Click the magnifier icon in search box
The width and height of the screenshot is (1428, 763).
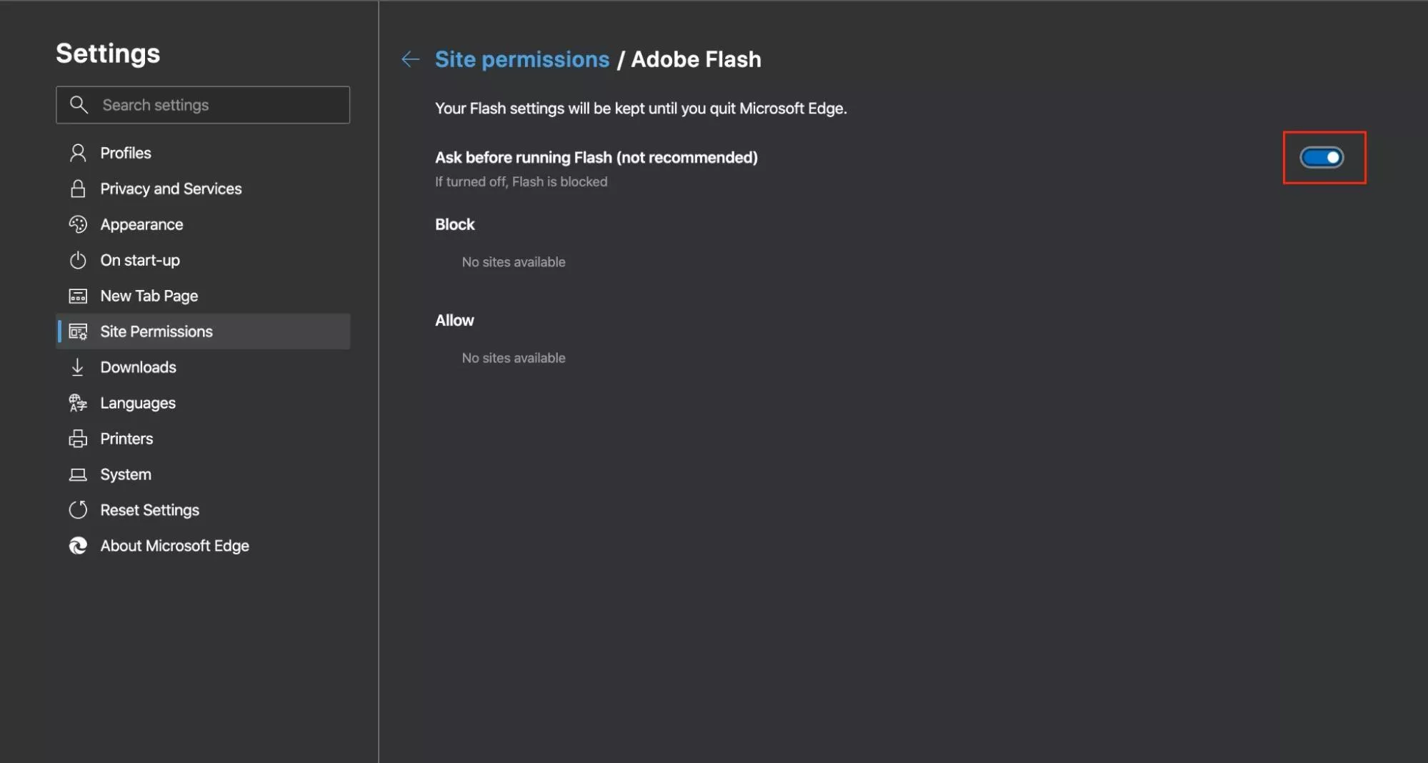point(79,105)
